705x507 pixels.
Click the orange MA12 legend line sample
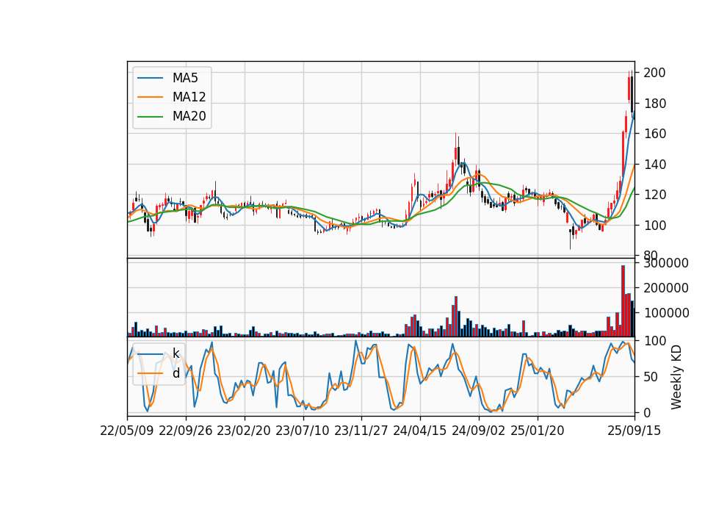point(150,97)
